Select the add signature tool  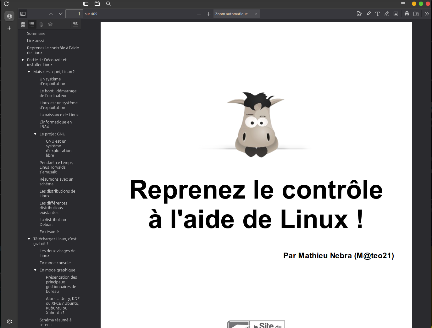click(x=359, y=14)
